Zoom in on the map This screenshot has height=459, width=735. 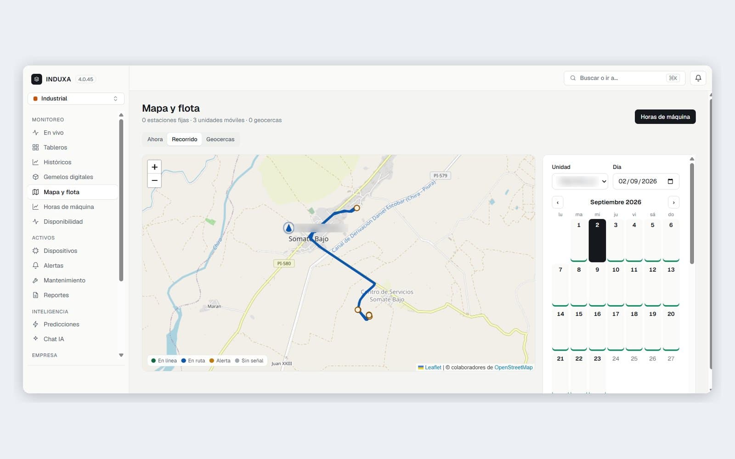click(154, 167)
